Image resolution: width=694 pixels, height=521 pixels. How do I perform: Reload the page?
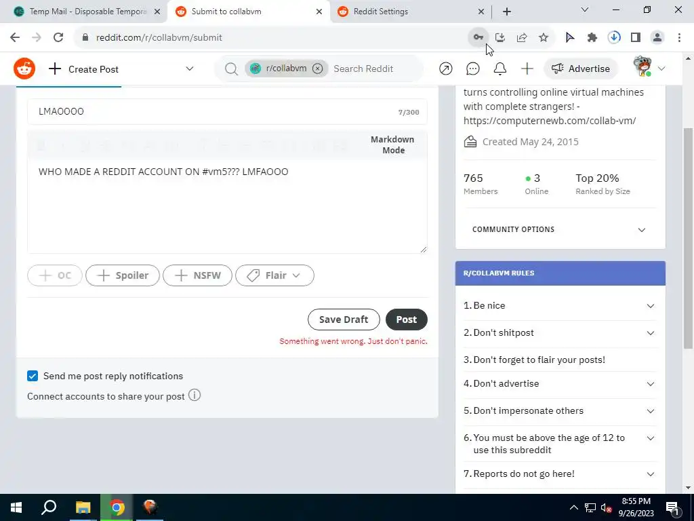pos(58,37)
